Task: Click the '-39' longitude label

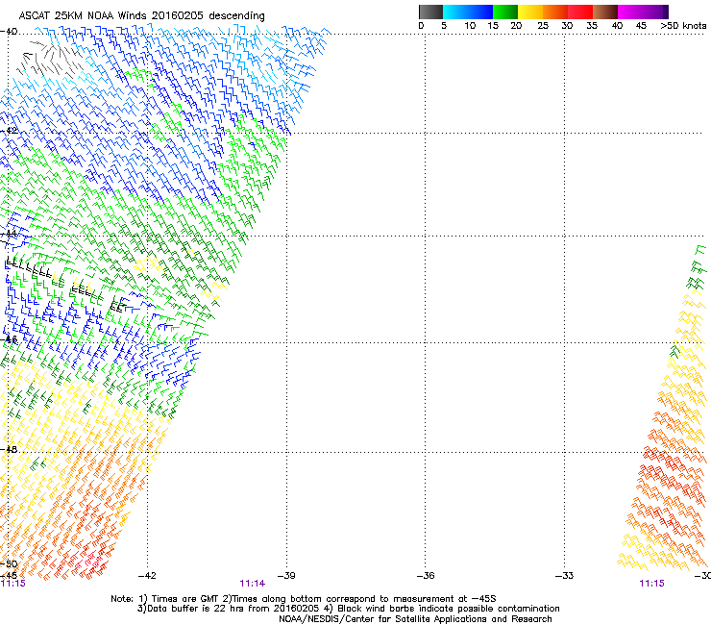Action: [x=286, y=576]
